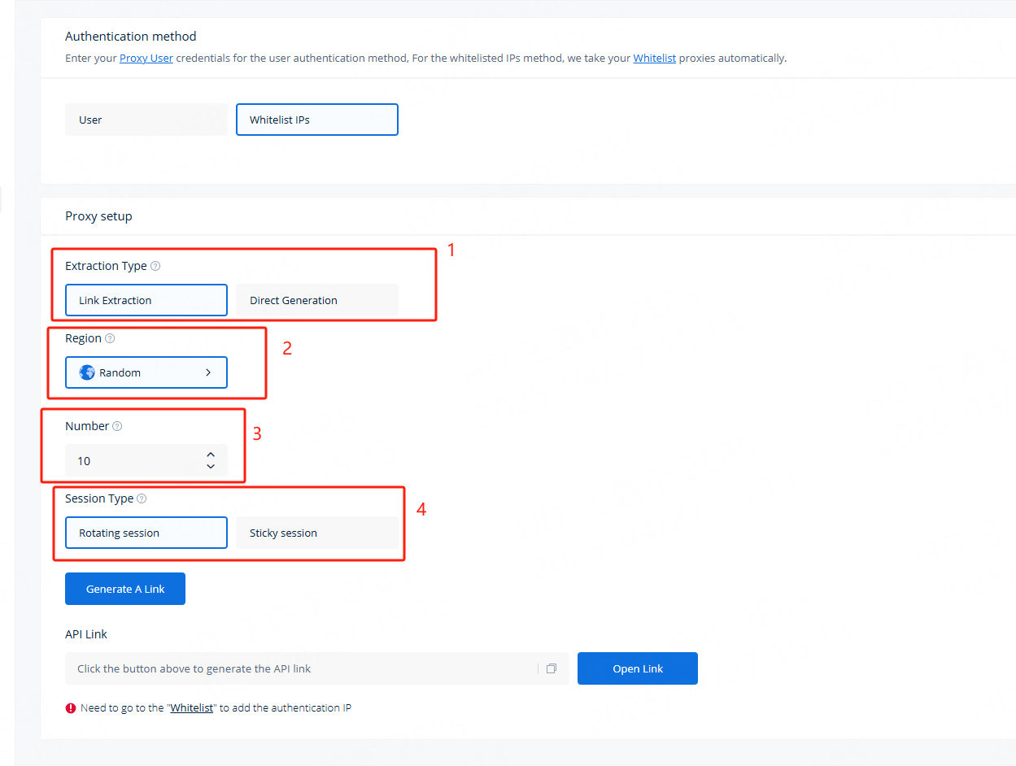
Task: Click the red warning icon below the API link
Action: tap(71, 708)
